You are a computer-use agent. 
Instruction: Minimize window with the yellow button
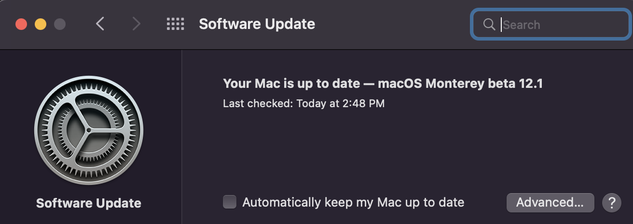click(x=41, y=24)
